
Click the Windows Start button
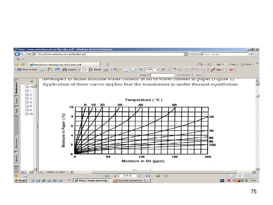(x=20, y=181)
